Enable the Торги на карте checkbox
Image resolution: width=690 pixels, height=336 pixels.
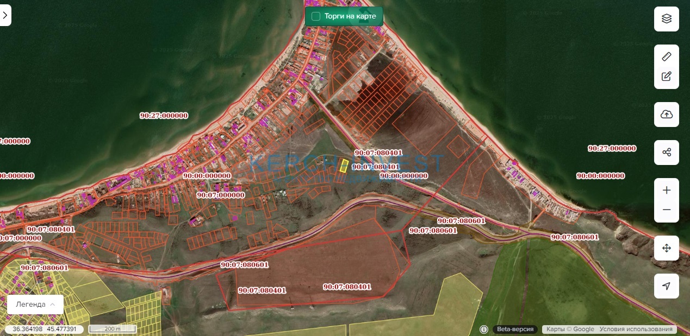(316, 16)
